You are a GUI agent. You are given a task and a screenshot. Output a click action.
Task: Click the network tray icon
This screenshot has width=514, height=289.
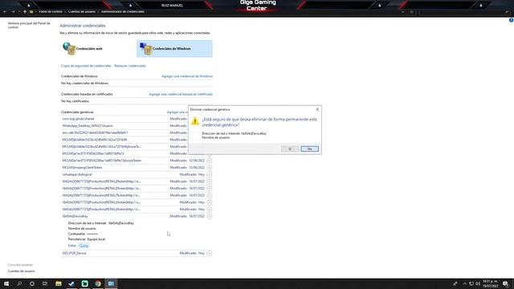coord(471,283)
